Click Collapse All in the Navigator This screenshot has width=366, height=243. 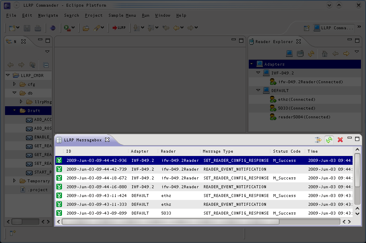(46, 65)
